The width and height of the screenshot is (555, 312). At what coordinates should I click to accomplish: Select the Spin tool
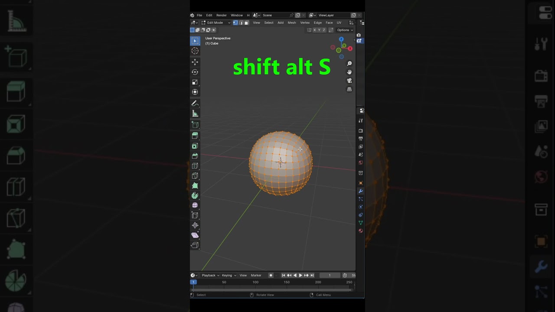pos(195,195)
